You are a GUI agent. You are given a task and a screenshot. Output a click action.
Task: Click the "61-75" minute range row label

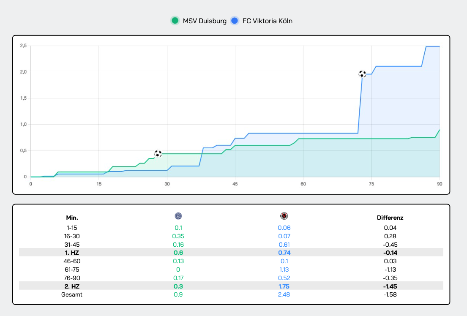pos(72,270)
